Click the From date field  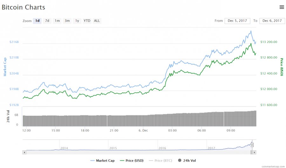pos(237,21)
